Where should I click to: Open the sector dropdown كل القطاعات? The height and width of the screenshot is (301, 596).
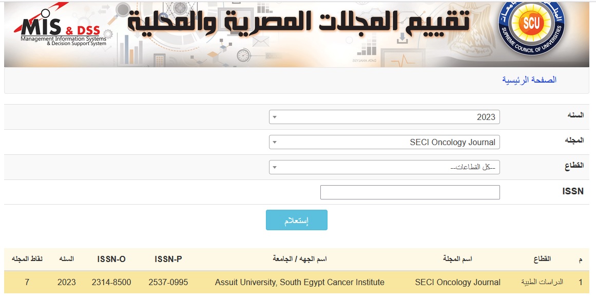[384, 167]
